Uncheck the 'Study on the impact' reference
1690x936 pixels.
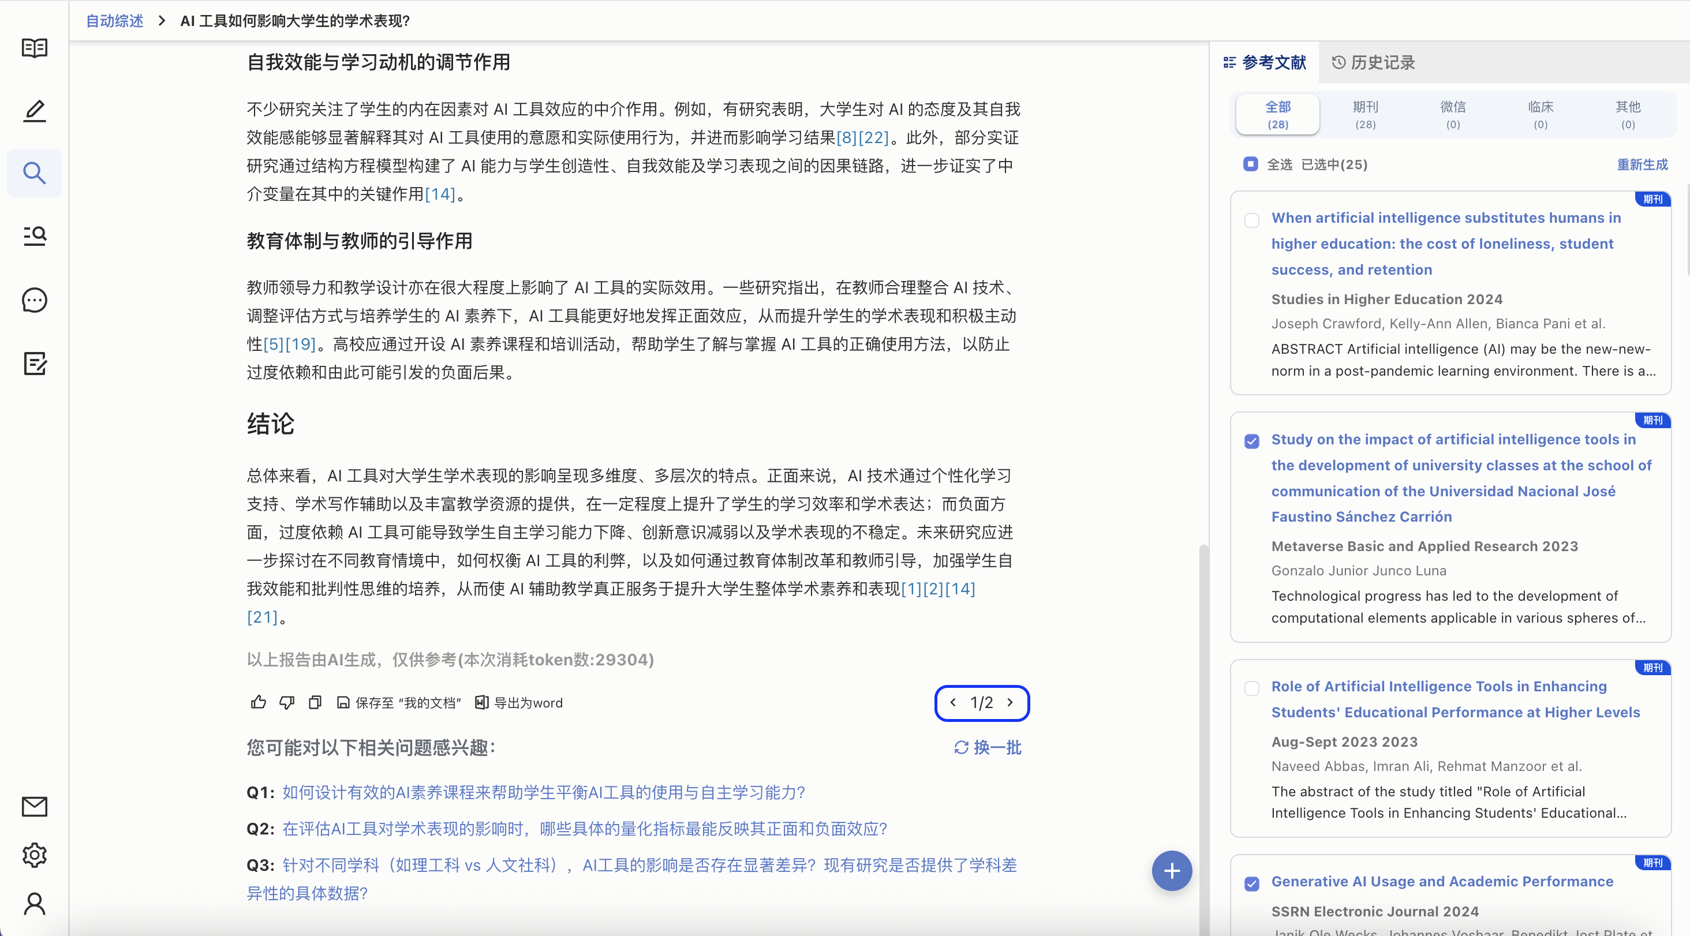1252,441
